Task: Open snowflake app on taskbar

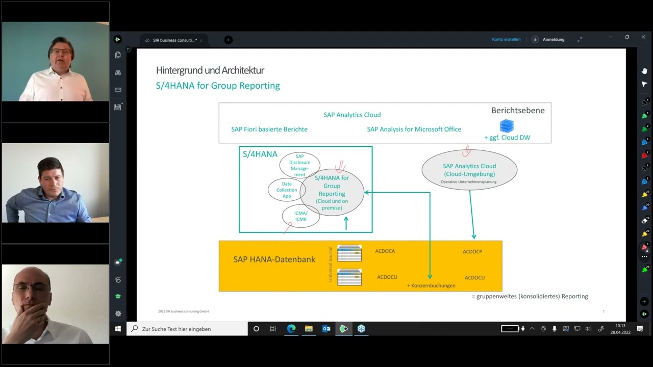Action: 361,329
